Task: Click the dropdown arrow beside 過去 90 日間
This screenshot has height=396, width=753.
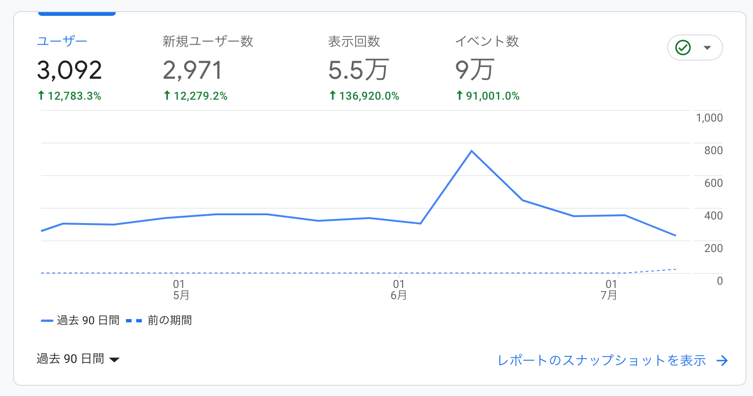Action: [114, 359]
